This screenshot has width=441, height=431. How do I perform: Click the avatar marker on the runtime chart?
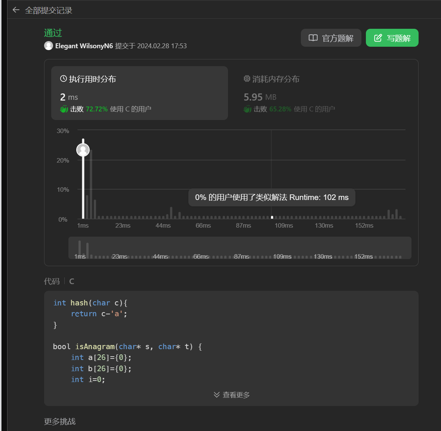coord(83,150)
